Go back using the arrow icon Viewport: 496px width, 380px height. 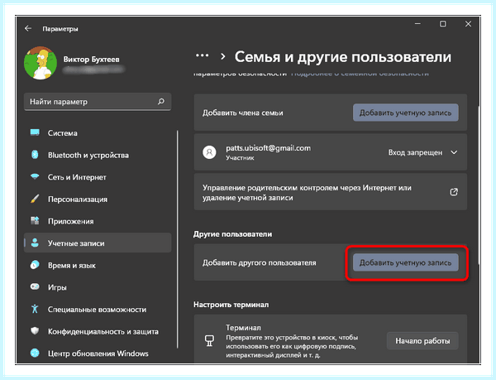point(28,28)
